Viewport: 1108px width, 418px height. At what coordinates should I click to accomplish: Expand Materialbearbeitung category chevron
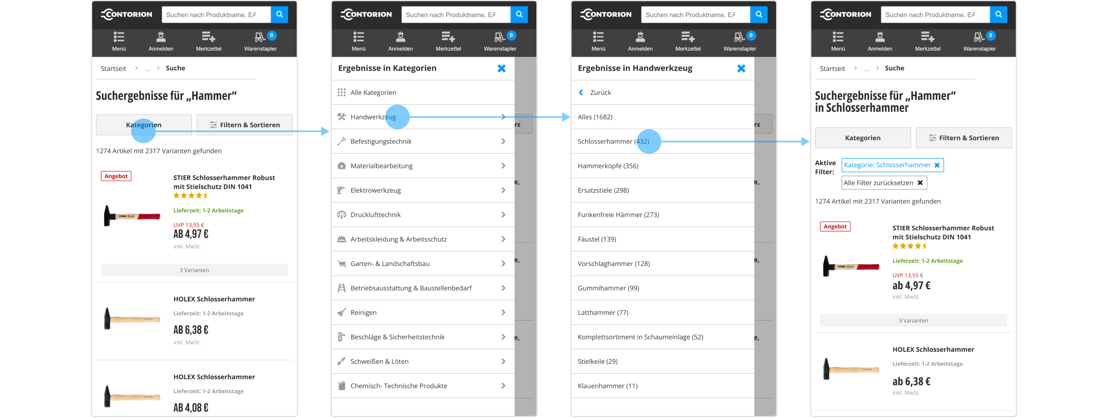coord(503,166)
